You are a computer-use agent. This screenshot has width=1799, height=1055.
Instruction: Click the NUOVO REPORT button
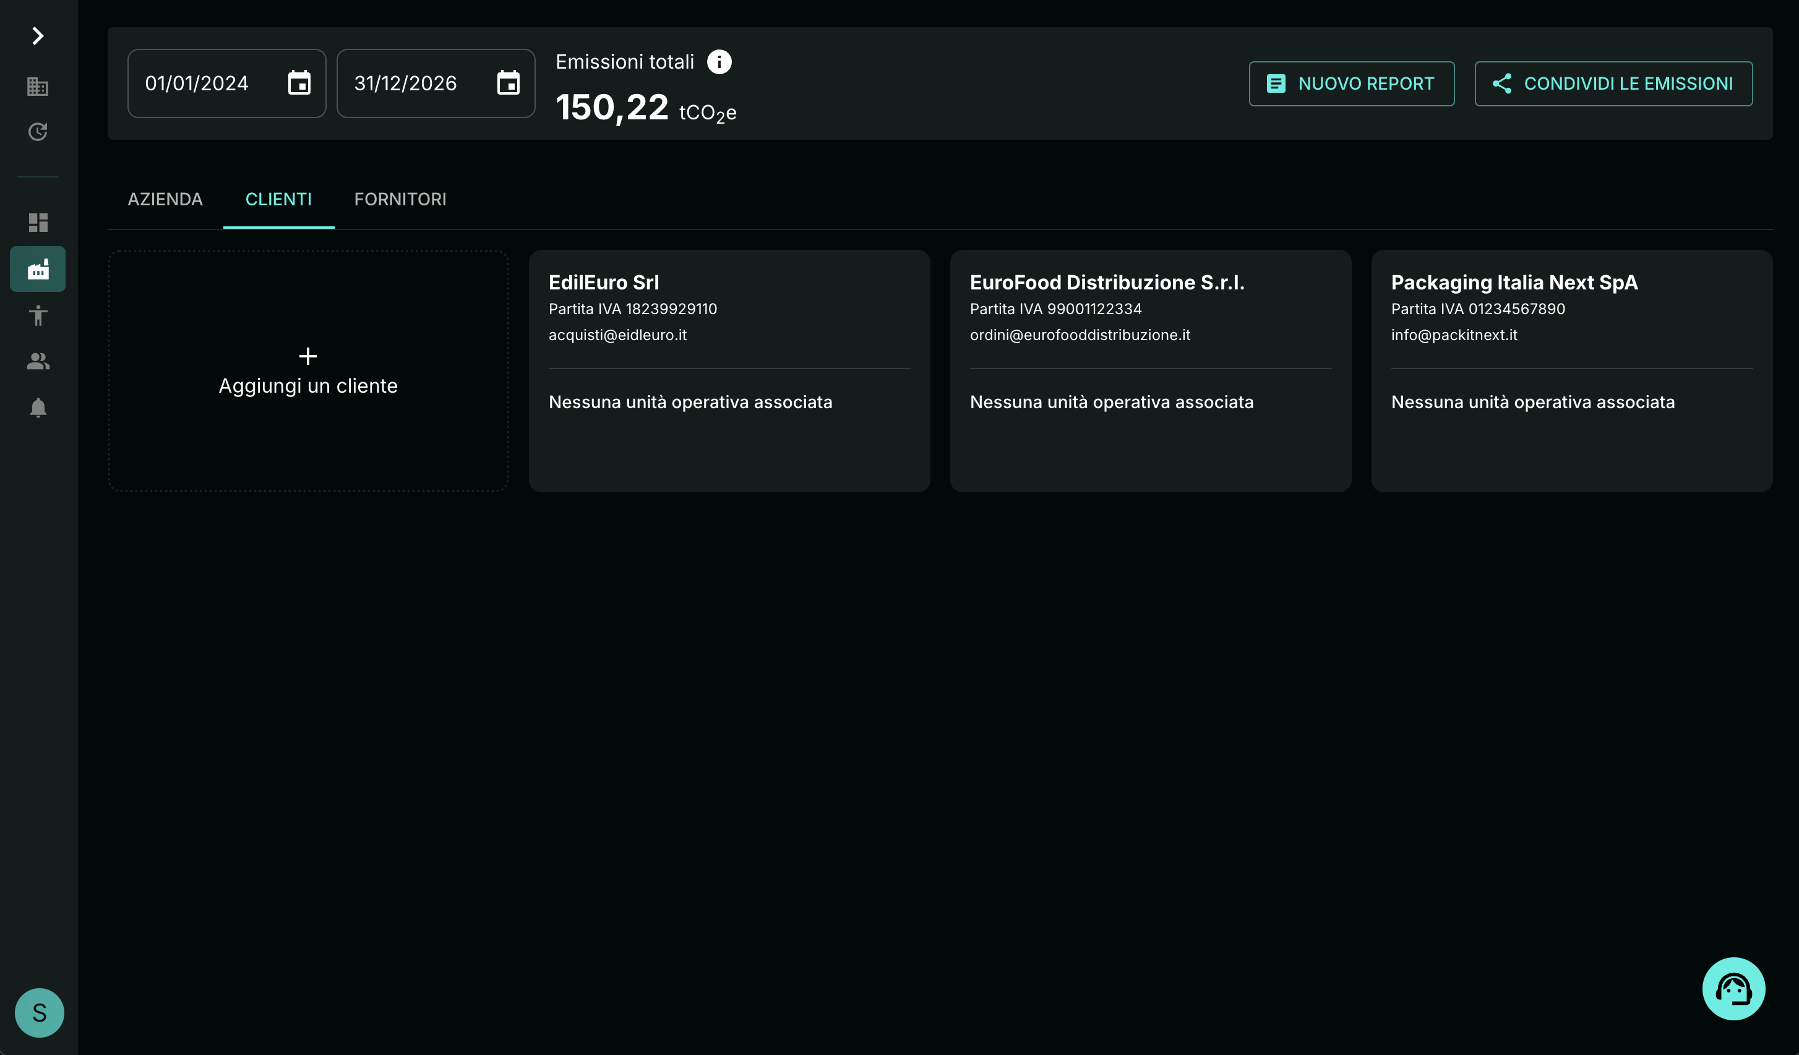(1350, 83)
